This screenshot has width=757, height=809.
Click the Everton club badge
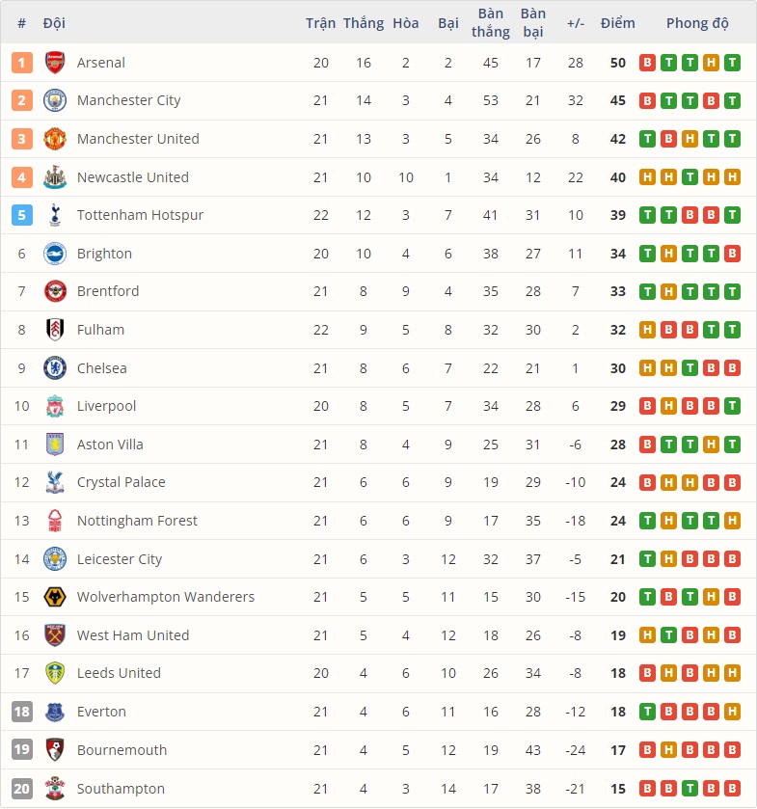click(x=55, y=712)
